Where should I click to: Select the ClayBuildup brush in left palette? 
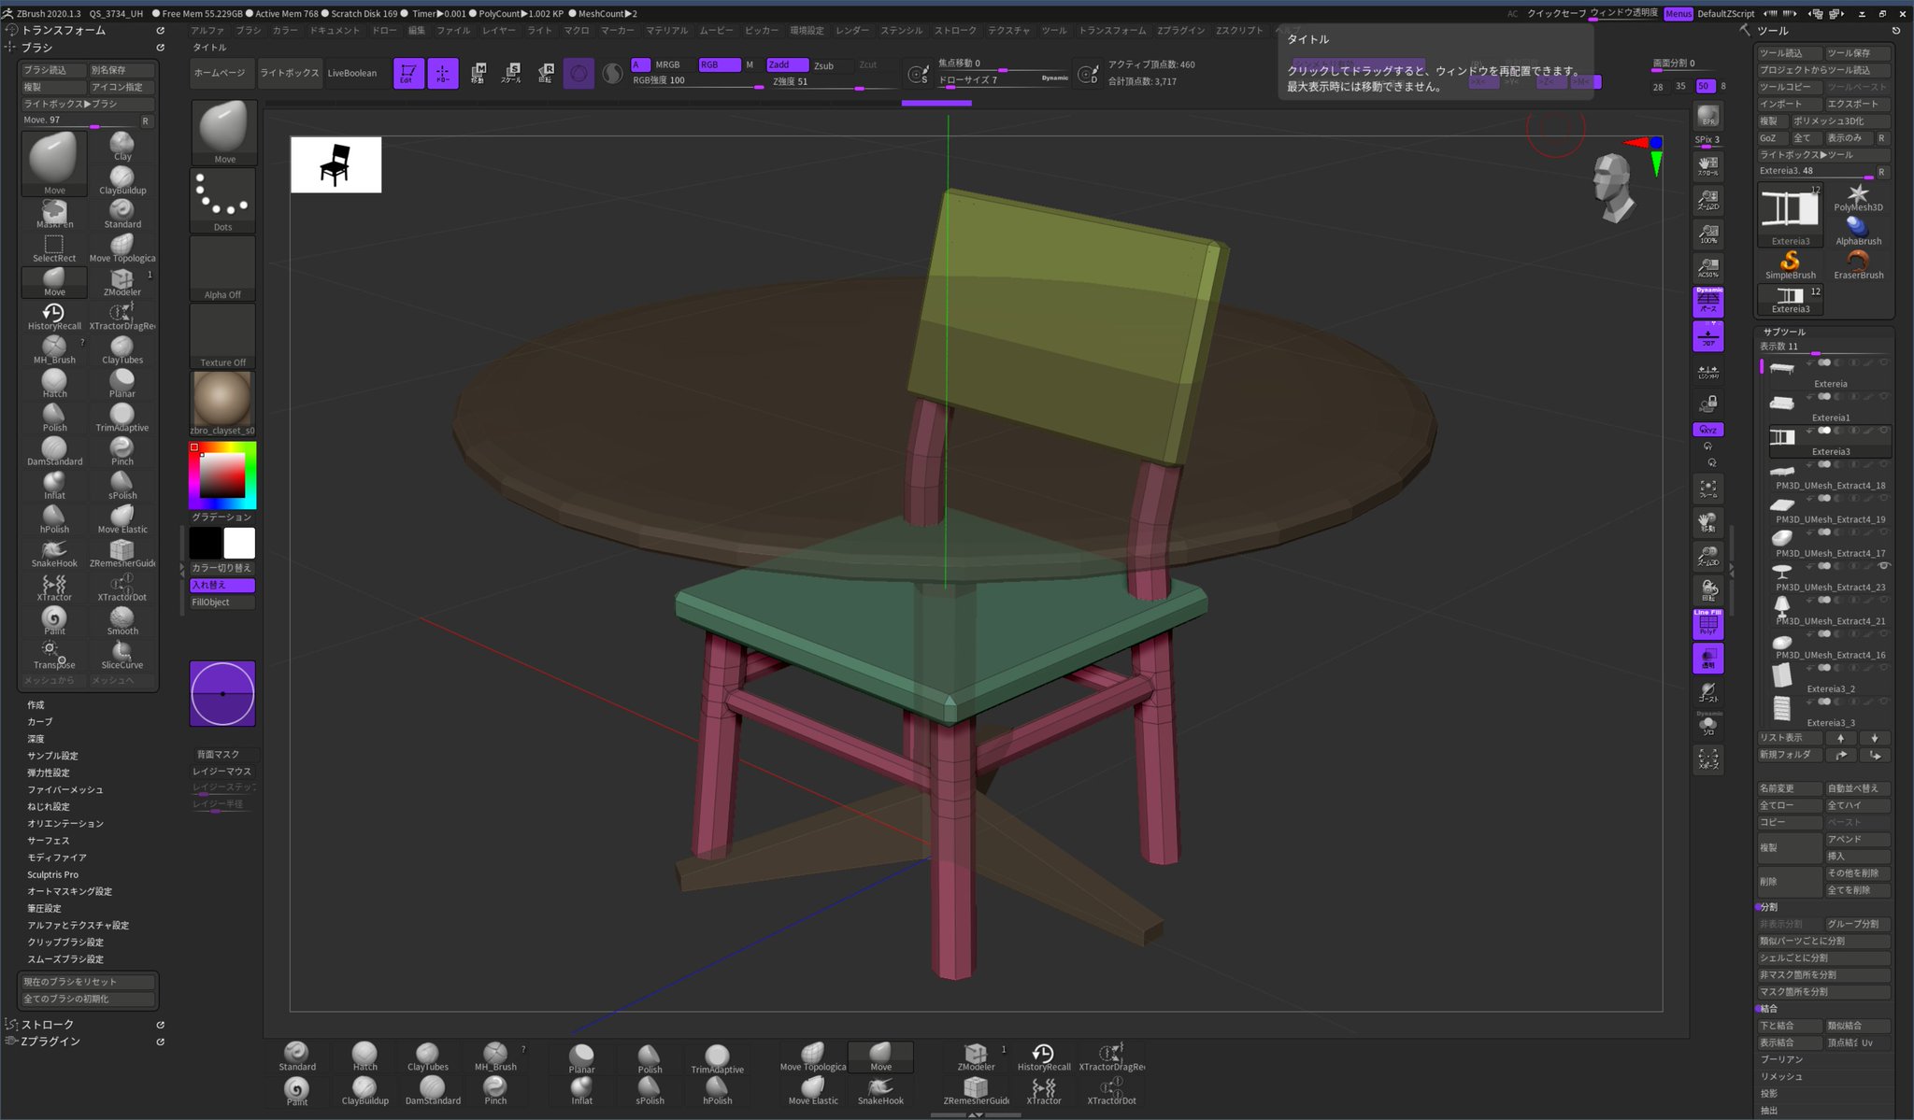(x=122, y=179)
